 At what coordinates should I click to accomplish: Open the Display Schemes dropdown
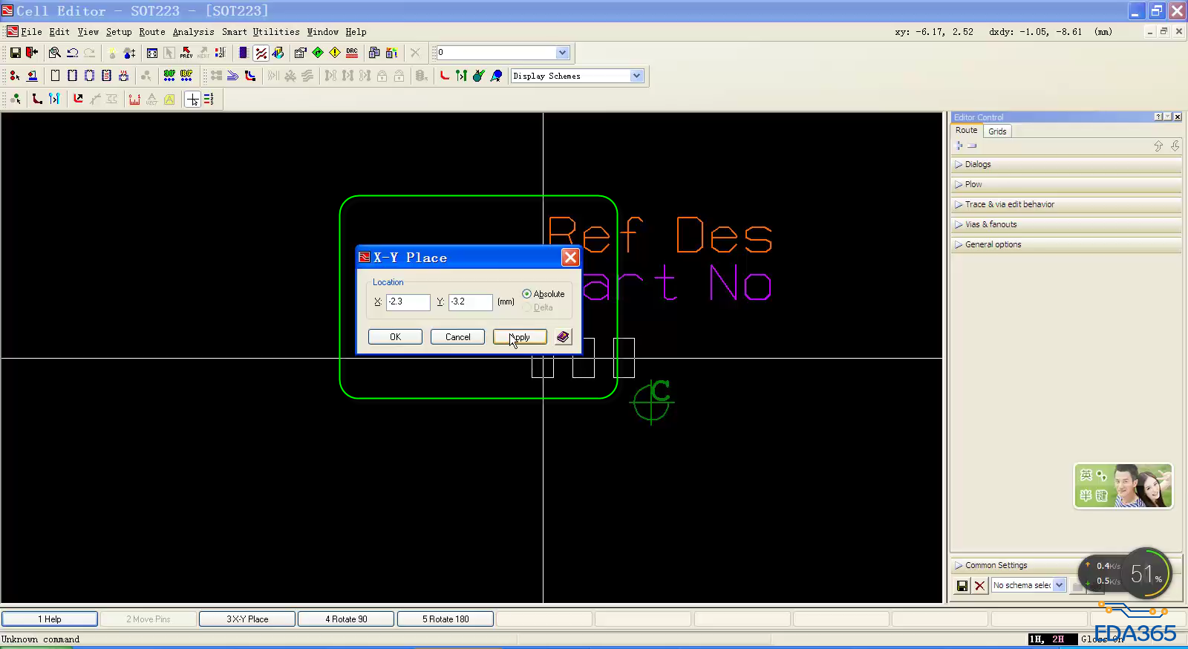(x=636, y=76)
